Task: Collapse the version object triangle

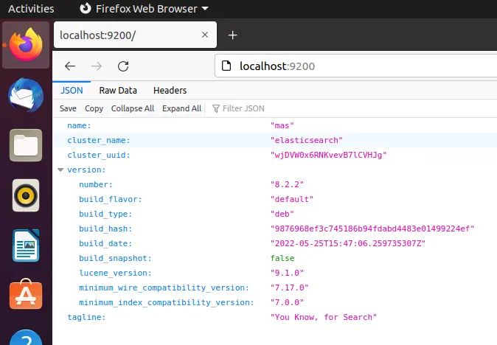Action: (x=60, y=170)
